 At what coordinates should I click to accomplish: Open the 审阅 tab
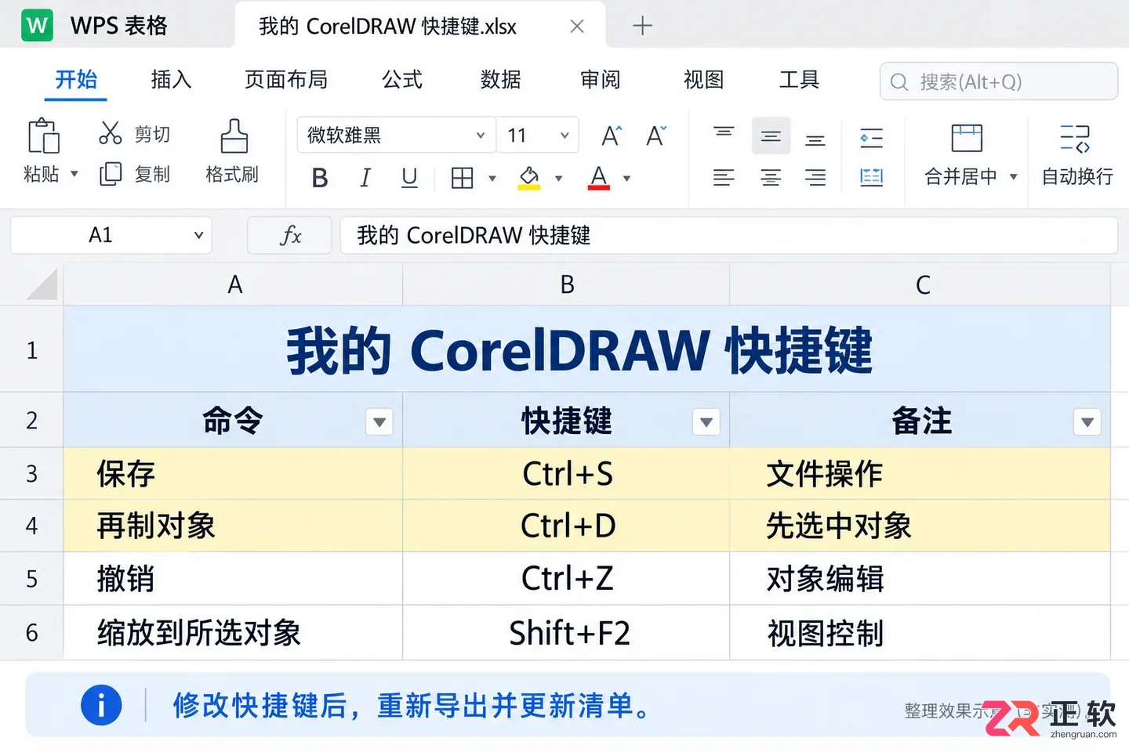coord(600,79)
